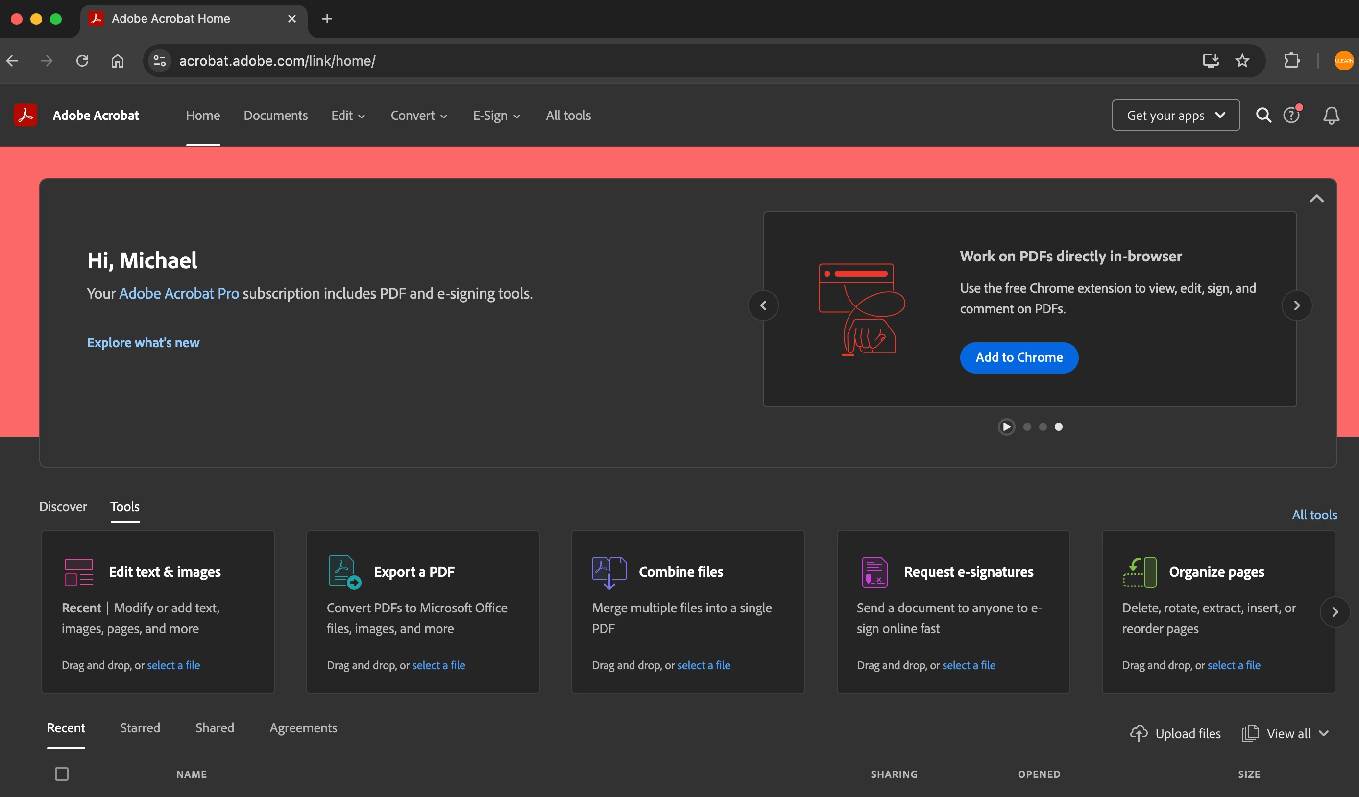Click the Adobe Acrobat logo icon
This screenshot has width=1359, height=797.
(25, 115)
